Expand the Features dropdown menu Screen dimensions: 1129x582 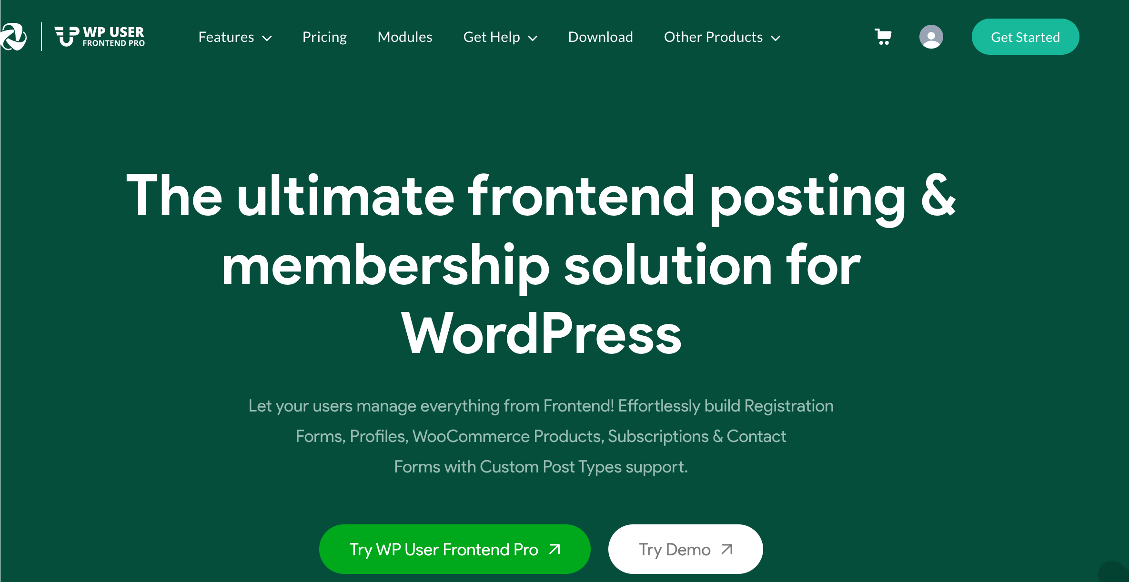click(234, 37)
